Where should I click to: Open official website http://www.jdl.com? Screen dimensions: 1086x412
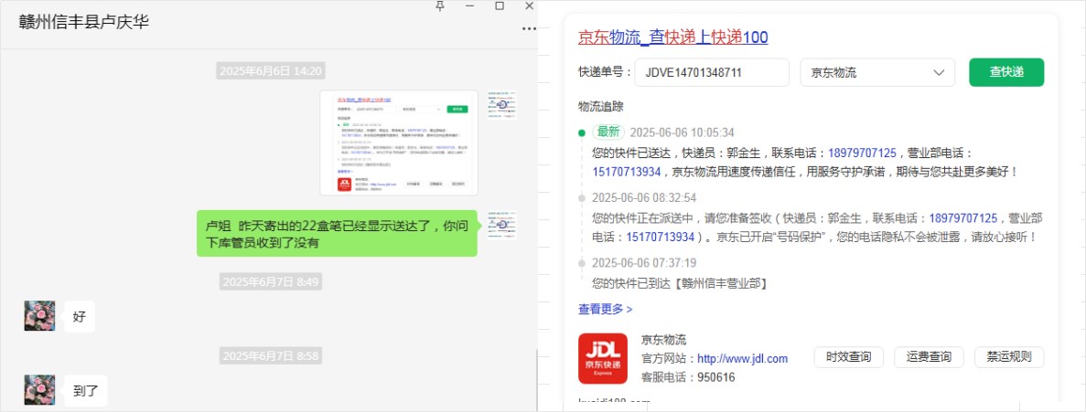[x=743, y=359]
